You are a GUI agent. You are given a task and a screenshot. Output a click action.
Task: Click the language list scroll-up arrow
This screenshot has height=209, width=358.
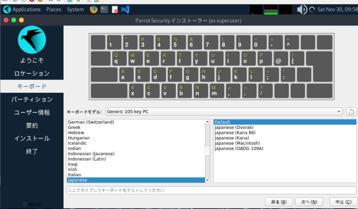click(x=208, y=122)
